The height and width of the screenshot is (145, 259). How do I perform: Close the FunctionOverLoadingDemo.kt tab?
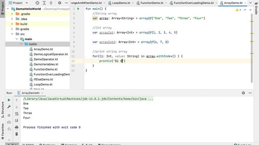click(216, 3)
